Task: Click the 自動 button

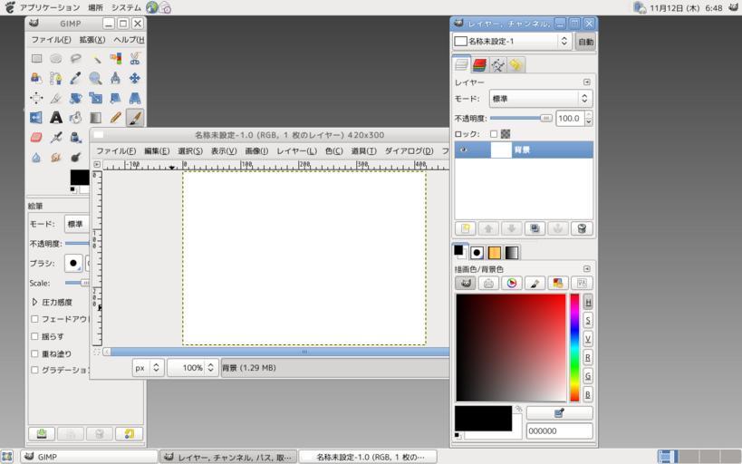Action: (585, 42)
